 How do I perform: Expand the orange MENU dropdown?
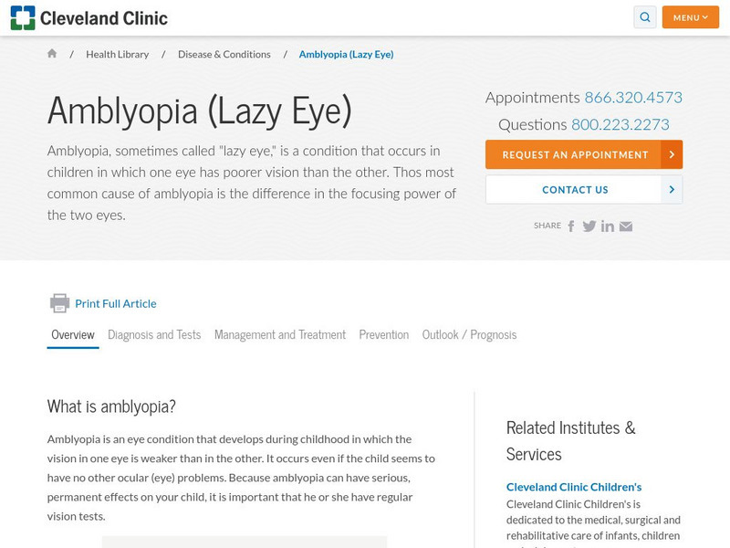coord(690,17)
